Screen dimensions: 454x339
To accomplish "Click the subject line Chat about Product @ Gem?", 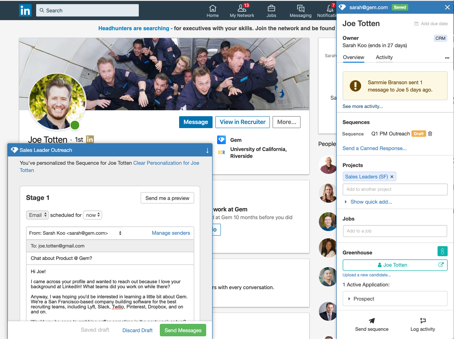I will point(110,258).
